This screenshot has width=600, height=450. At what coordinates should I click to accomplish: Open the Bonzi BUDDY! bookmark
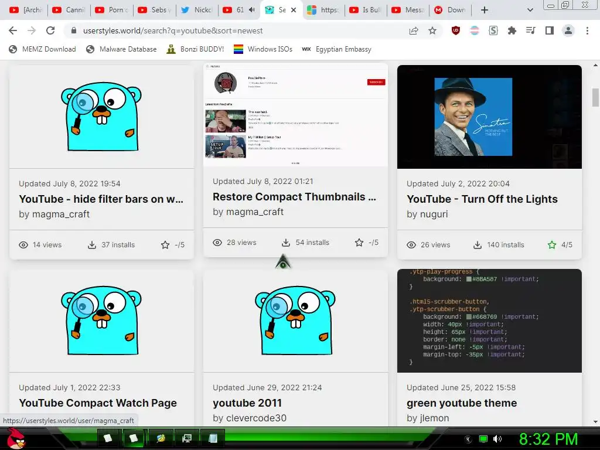pyautogui.click(x=195, y=49)
